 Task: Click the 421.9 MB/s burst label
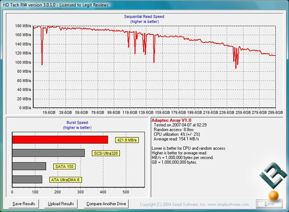coord(127,140)
